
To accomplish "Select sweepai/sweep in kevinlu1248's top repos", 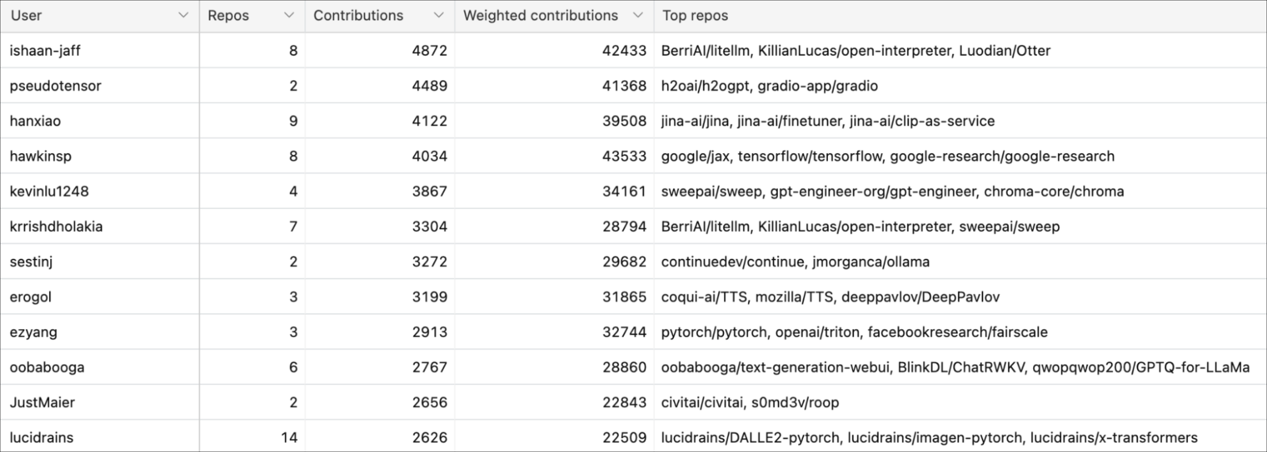I will pos(713,191).
